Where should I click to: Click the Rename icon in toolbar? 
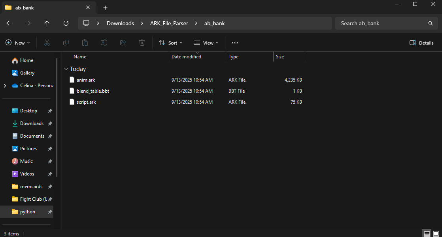pyautogui.click(x=104, y=43)
